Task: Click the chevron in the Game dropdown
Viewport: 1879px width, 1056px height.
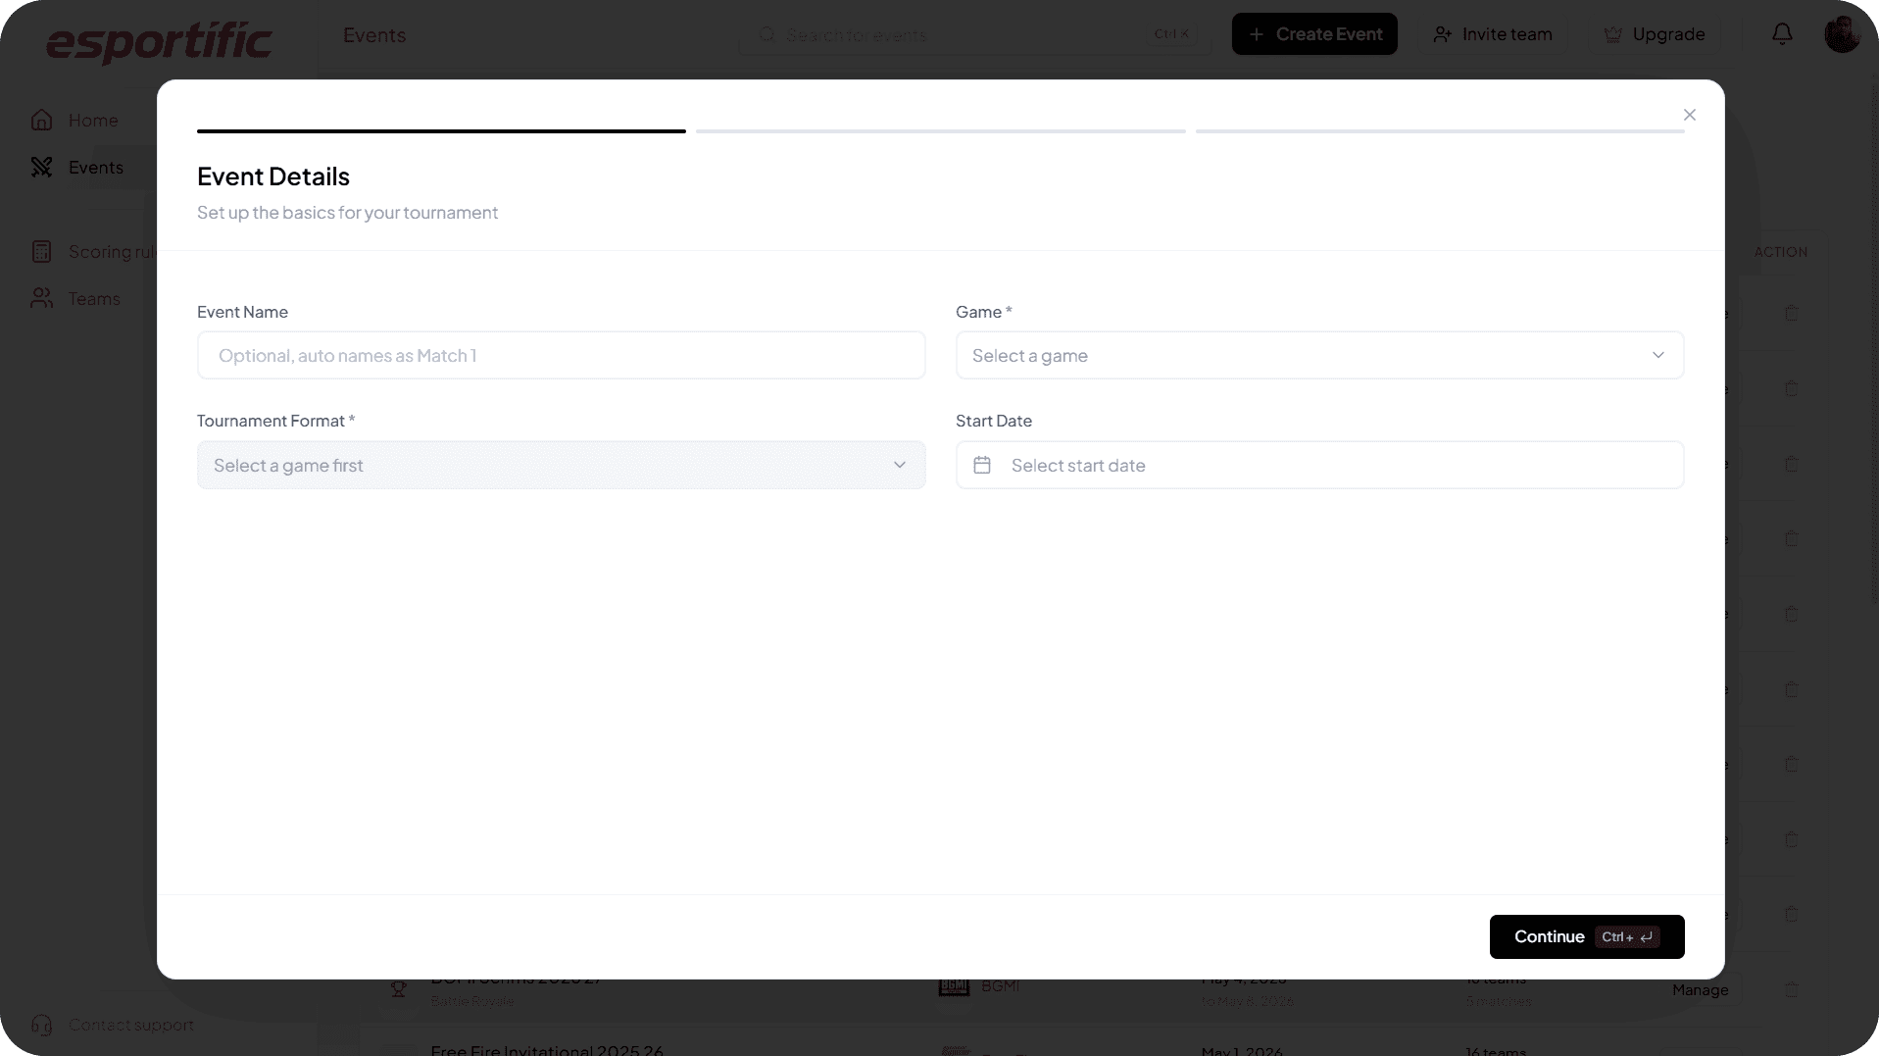Action: coord(1657,355)
